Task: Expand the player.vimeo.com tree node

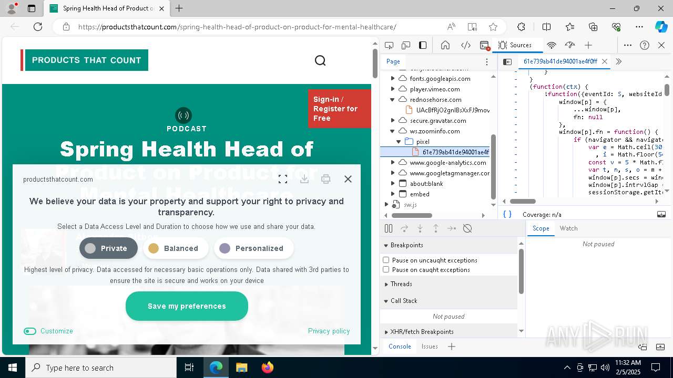Action: (x=393, y=89)
